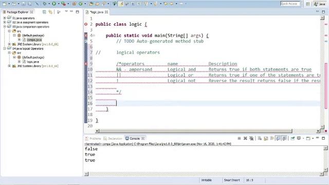Viewport: 329px width, 185px height.
Task: Toggle Show Console on standard output
Action: [x=279, y=138]
